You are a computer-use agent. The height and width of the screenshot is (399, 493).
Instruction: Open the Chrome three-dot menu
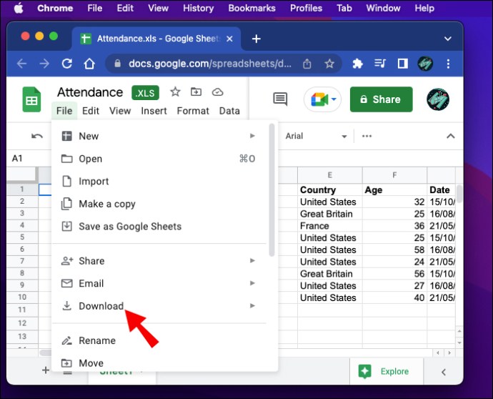448,64
